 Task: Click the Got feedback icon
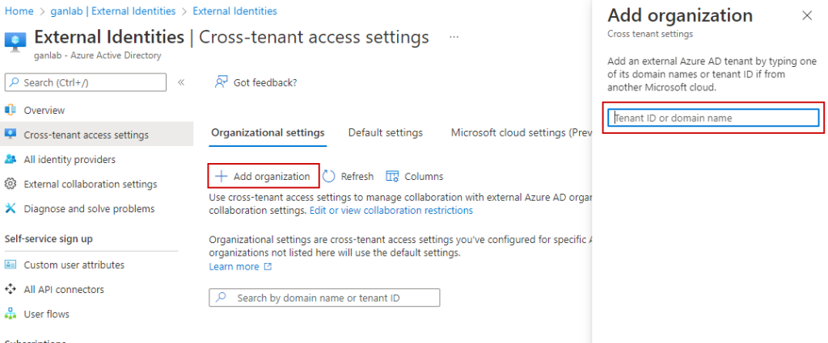click(220, 82)
